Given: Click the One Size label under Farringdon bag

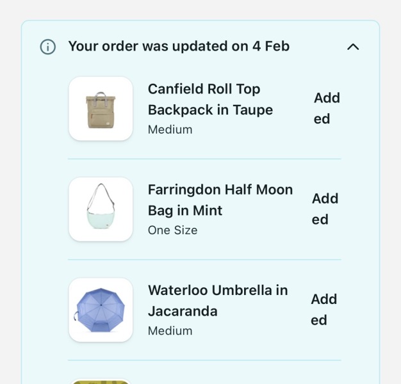Looking at the screenshot, I should pos(172,230).
